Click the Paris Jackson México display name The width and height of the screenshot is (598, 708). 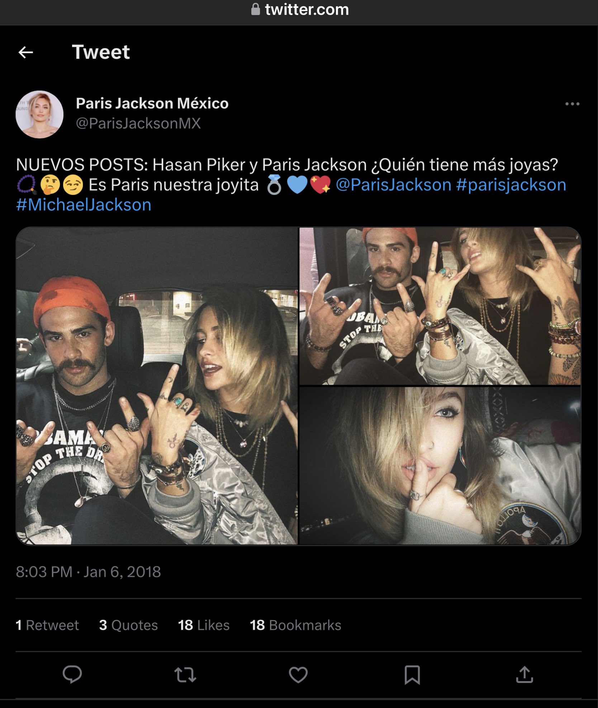tap(152, 103)
